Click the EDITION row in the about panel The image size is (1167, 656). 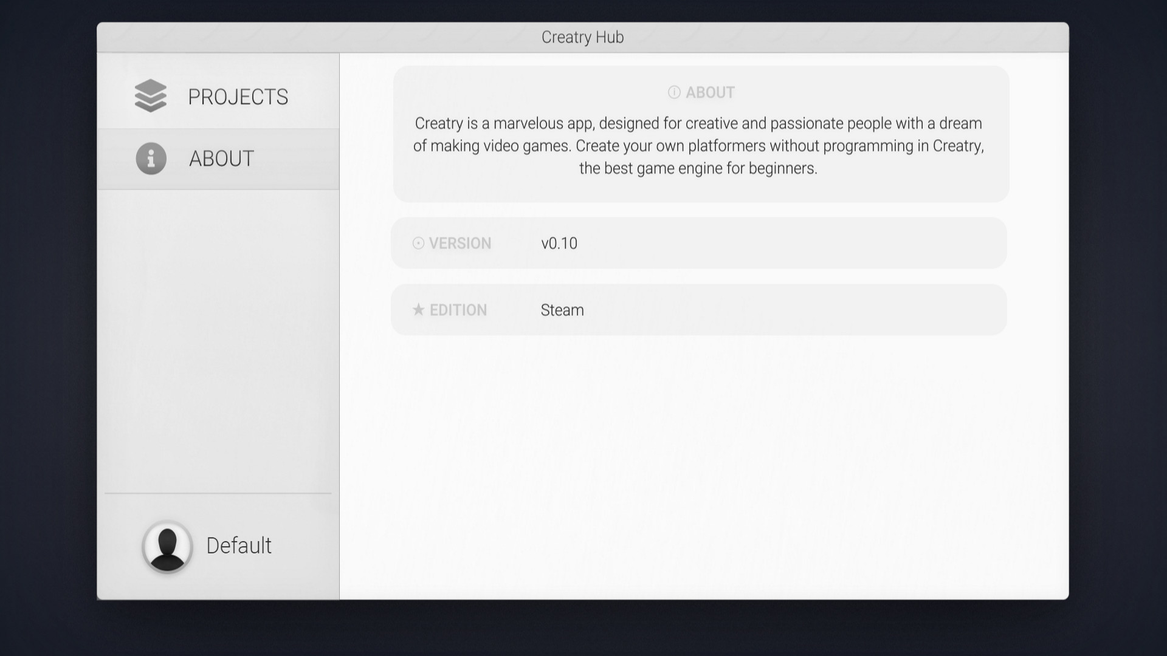pyautogui.click(x=699, y=310)
